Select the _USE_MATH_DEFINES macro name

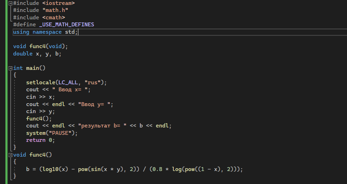point(66,25)
